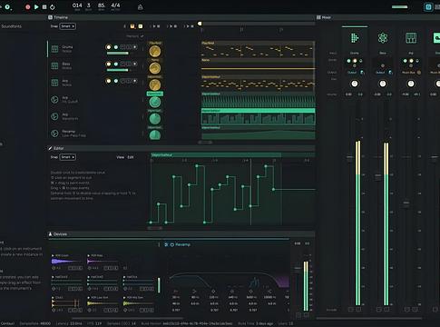Start recording with the red record button
The width and height of the screenshot is (440, 327).
pyautogui.click(x=28, y=6)
